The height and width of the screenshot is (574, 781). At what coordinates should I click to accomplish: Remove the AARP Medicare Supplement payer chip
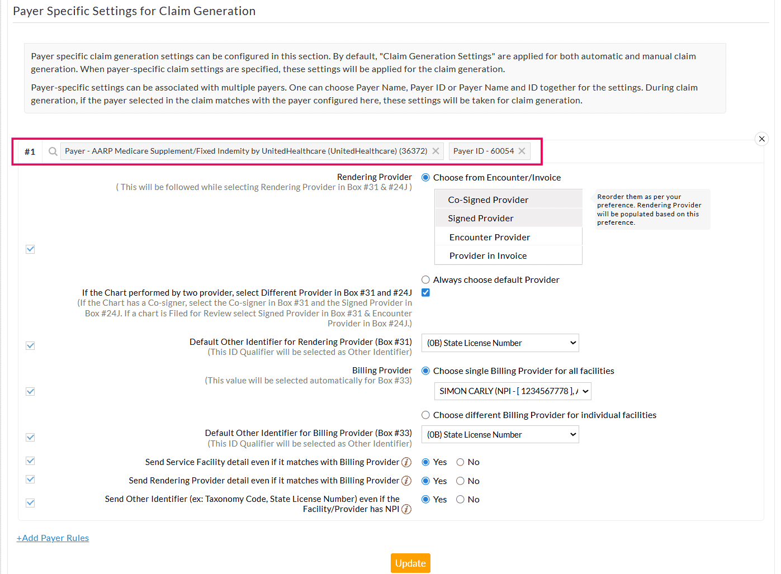click(x=436, y=150)
